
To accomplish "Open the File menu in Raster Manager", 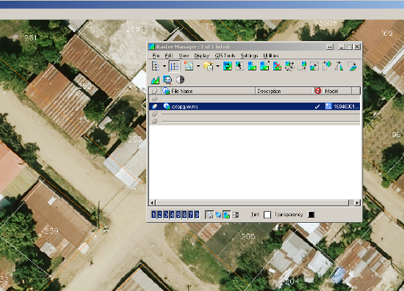I will point(156,56).
